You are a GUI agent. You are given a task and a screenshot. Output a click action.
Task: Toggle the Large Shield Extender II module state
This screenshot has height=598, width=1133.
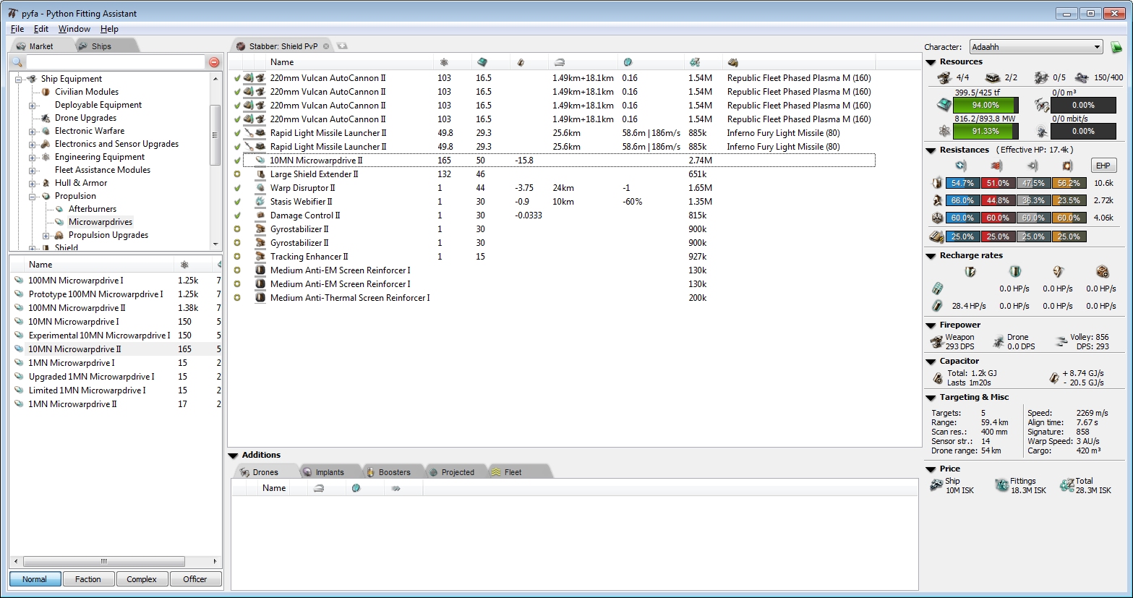[x=237, y=174]
